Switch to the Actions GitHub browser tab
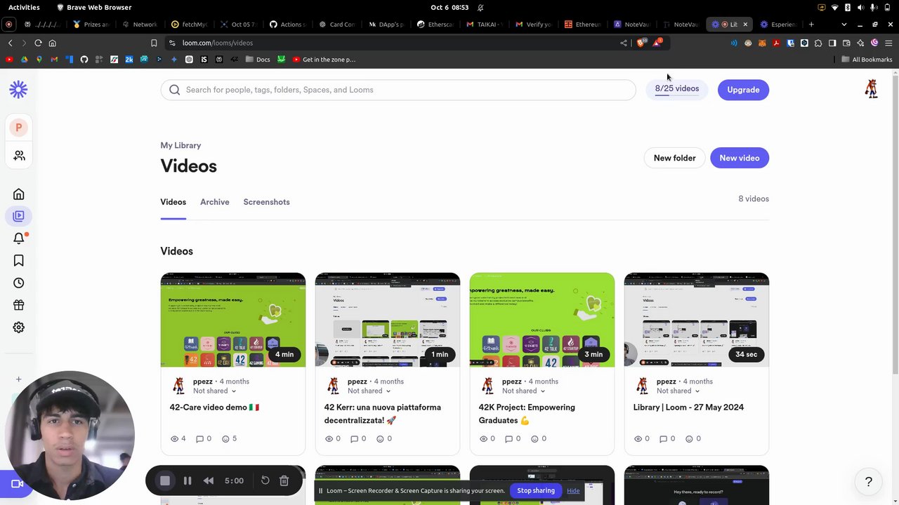The height and width of the screenshot is (505, 899). [287, 25]
